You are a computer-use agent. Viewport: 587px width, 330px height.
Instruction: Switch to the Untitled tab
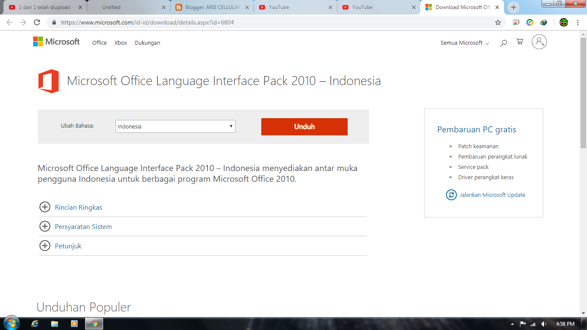pos(128,7)
